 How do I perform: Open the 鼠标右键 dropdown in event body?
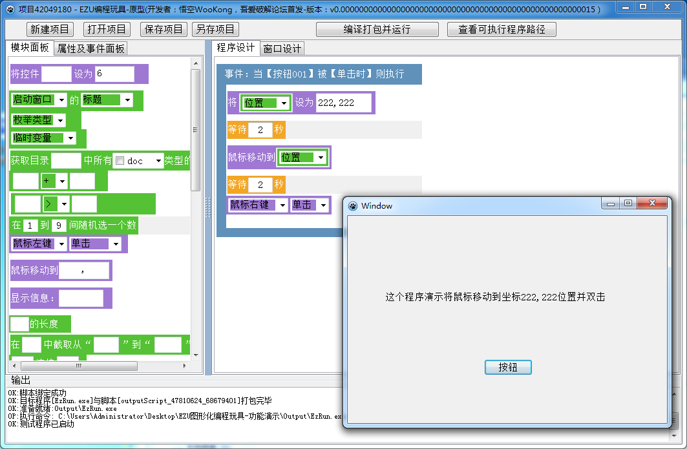257,205
